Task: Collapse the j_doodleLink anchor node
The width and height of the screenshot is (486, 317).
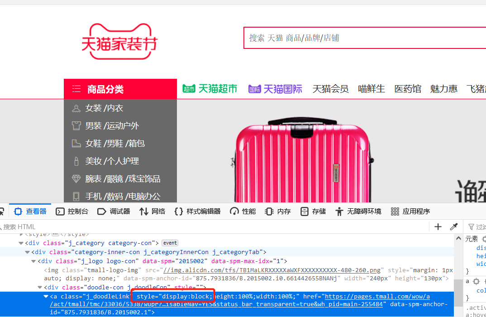Action: 46,297
